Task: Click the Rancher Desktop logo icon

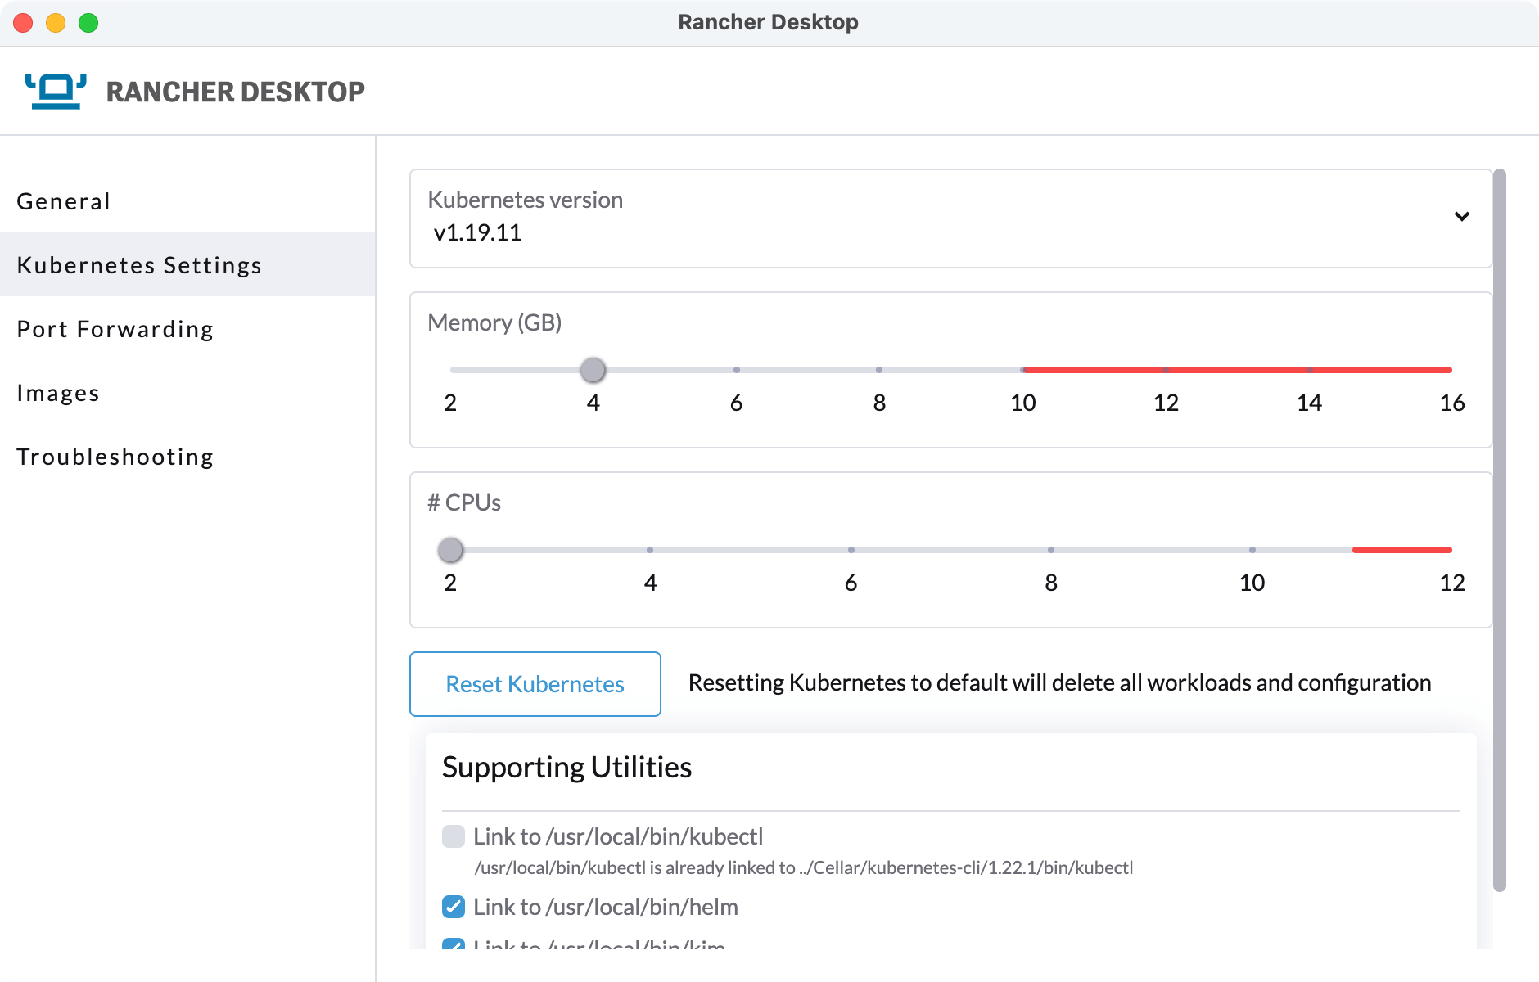Action: click(x=56, y=91)
